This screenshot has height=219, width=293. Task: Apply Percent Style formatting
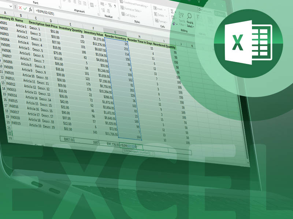[110, 5]
